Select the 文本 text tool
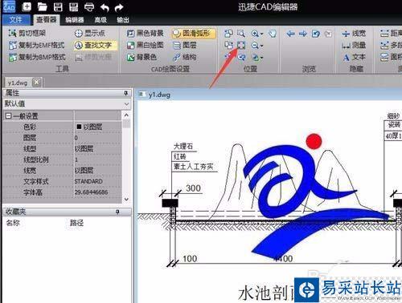Screen dimensions: 402x303 pyautogui.click(x=354, y=57)
